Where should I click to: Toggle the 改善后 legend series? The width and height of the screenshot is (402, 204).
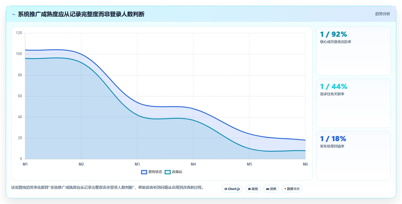coord(174,172)
